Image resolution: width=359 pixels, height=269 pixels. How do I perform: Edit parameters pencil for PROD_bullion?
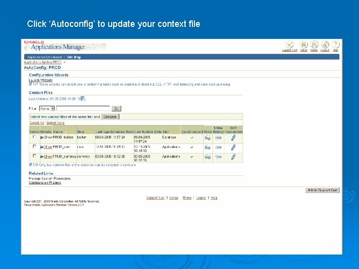click(233, 137)
